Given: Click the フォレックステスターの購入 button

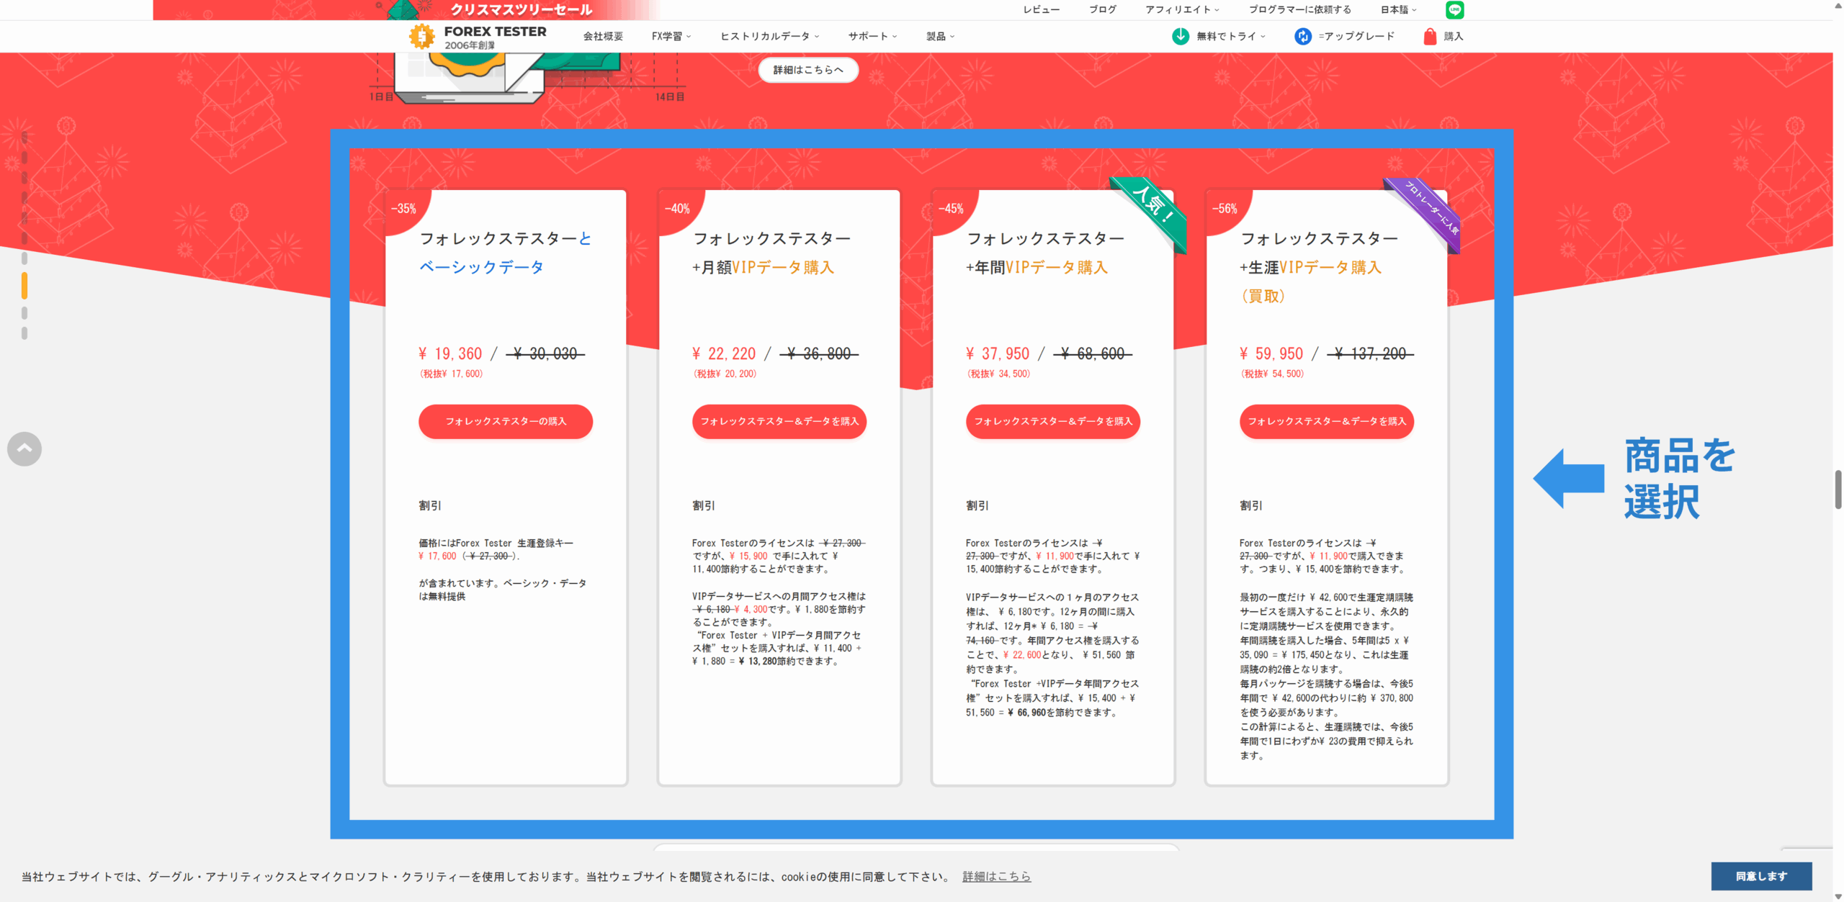Looking at the screenshot, I should [506, 421].
